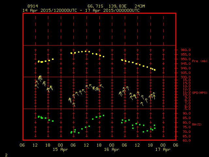Select pressure axis label "945.0"
The width and height of the screenshot is (209, 157).
click(x=185, y=64)
